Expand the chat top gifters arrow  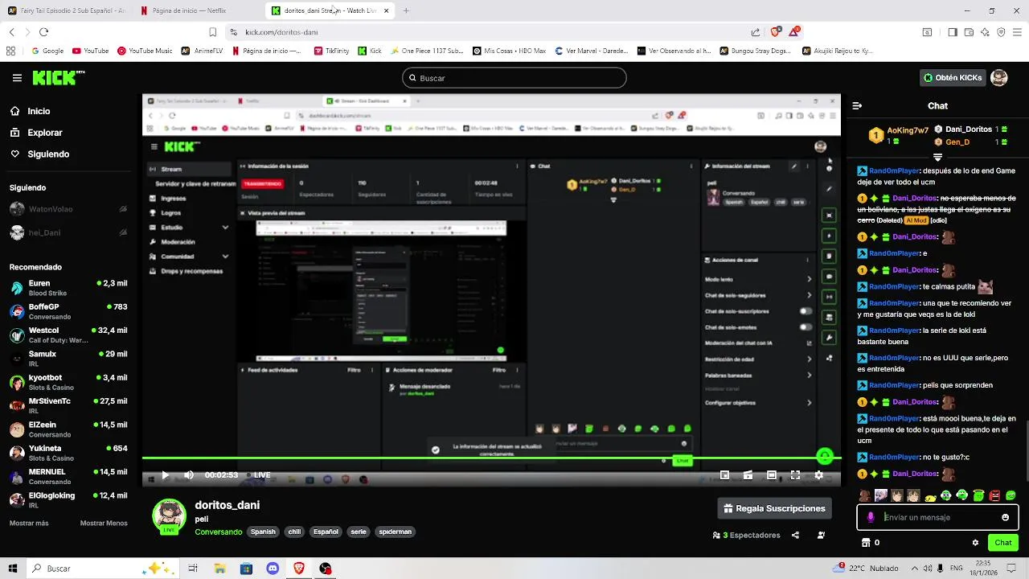point(937,157)
